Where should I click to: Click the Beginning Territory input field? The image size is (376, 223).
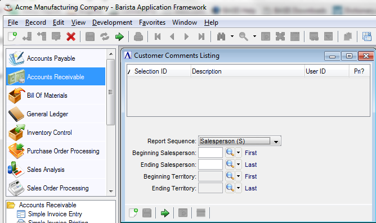[211, 176]
